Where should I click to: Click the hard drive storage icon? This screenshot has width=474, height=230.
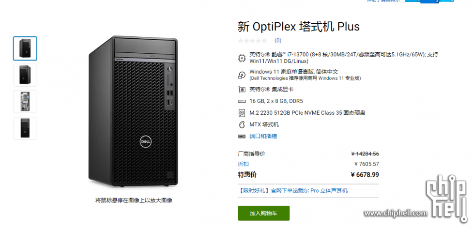tap(242, 113)
